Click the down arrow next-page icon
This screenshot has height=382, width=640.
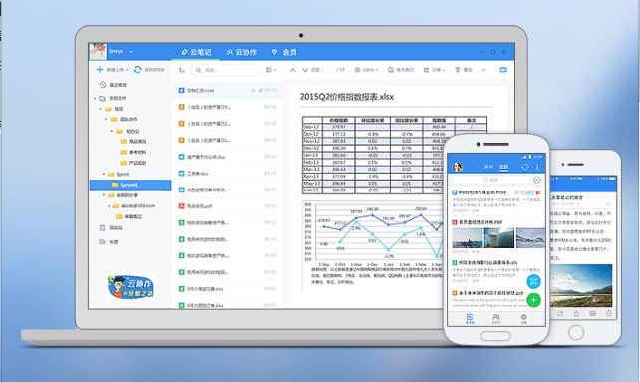point(305,70)
